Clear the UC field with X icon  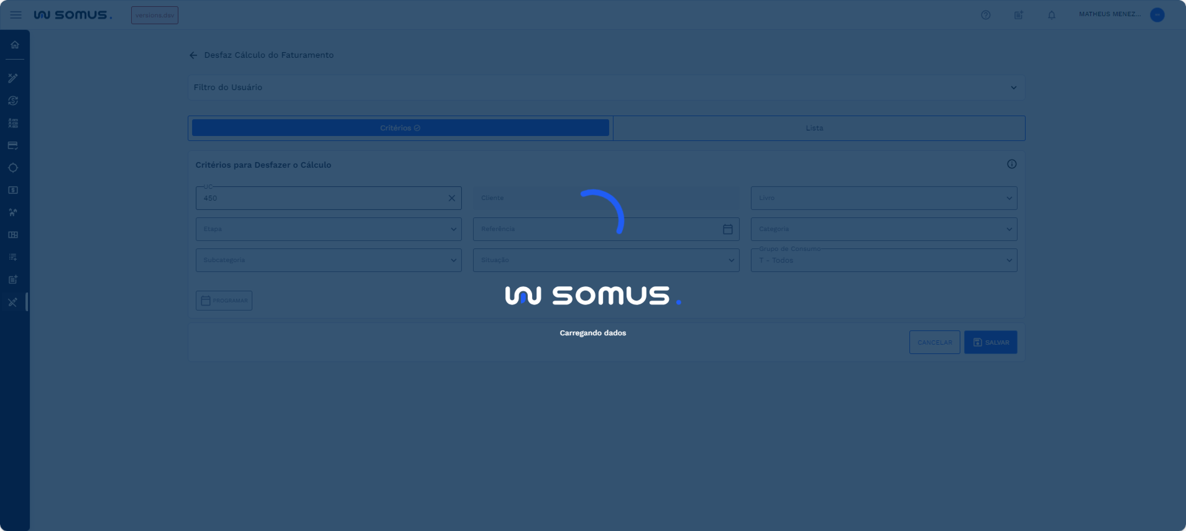(x=451, y=198)
